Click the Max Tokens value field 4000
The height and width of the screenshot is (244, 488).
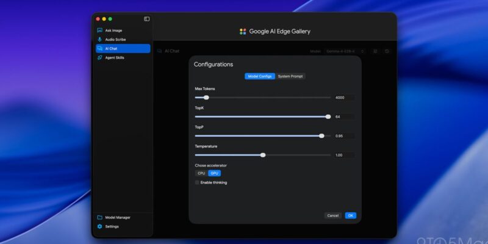(x=344, y=98)
